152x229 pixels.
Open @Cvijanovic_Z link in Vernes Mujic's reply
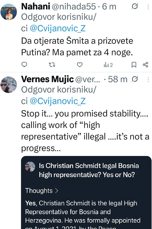tap(58, 101)
